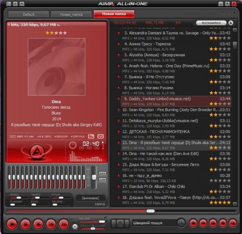Click the magnifier search icon
The height and width of the screenshot is (234, 242).
[181, 223]
